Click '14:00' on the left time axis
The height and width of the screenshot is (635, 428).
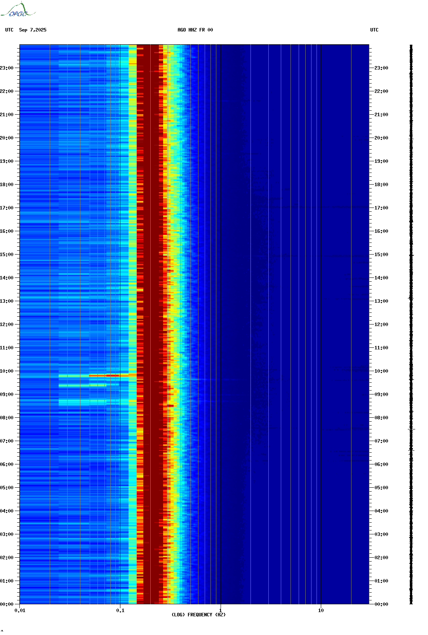coord(7,278)
